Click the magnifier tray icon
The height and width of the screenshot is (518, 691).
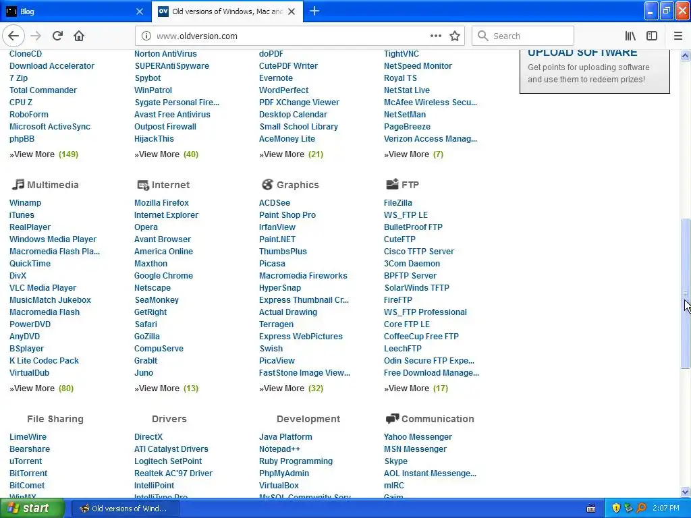[x=641, y=508]
